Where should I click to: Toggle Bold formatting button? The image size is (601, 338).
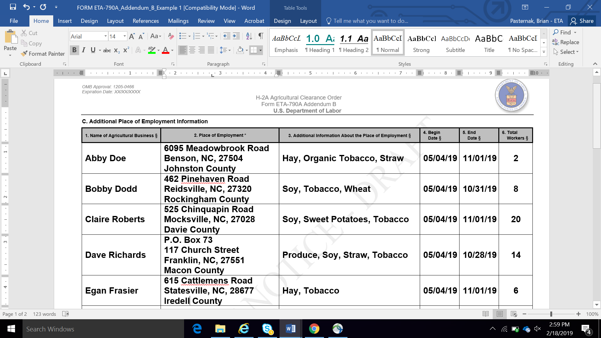(x=74, y=50)
